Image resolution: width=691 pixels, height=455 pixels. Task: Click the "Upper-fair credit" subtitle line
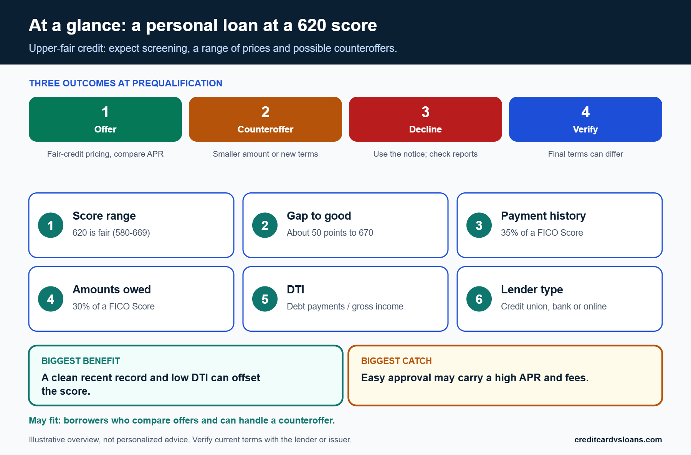pyautogui.click(x=213, y=48)
